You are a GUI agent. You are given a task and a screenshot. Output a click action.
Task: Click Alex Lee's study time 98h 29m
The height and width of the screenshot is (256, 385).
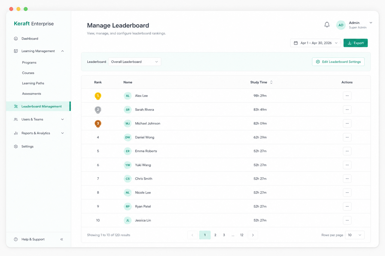[x=260, y=96]
